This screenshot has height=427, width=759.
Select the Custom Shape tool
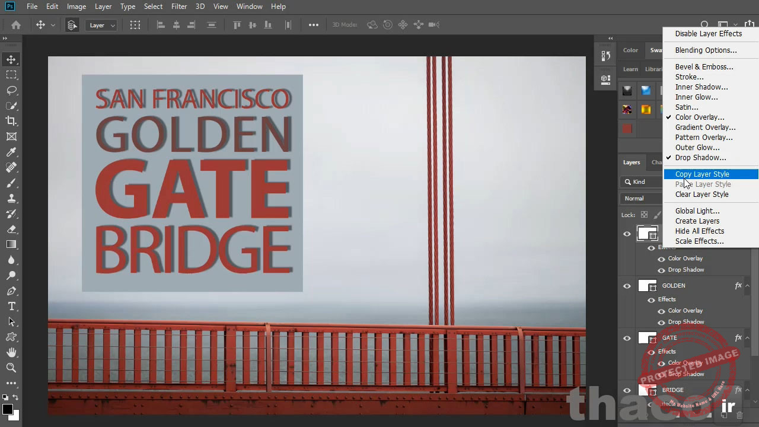(x=11, y=337)
